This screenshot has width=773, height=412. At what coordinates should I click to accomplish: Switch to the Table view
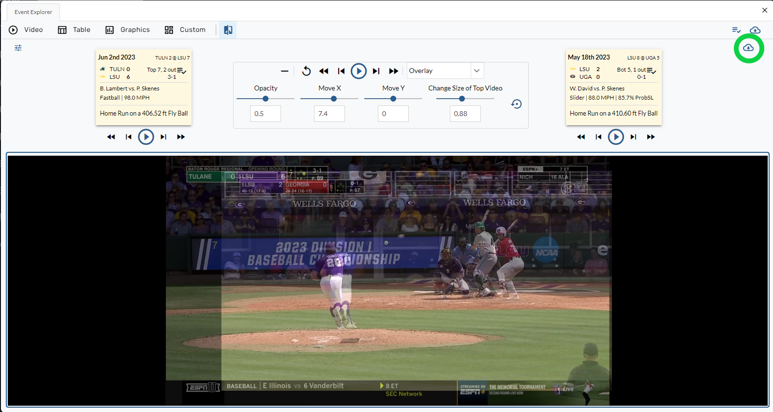(x=74, y=30)
